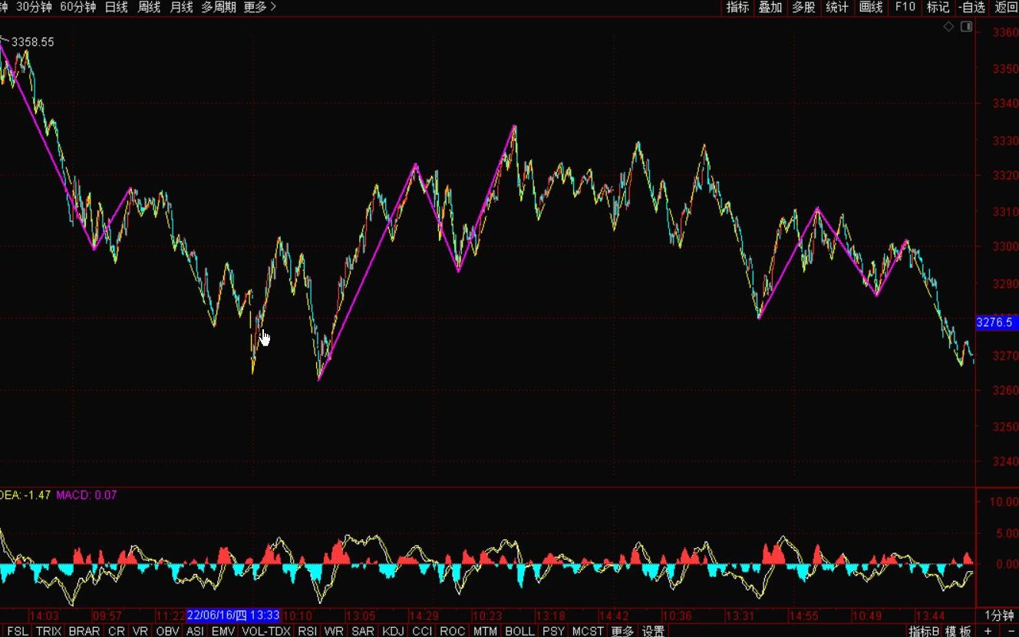
Task: Click the 13:44 time axis label
Action: [930, 616]
